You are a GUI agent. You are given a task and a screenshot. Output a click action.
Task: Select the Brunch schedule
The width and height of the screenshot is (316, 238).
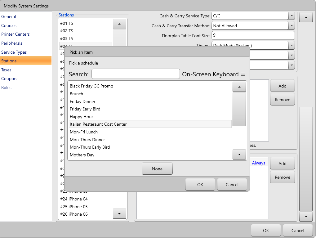coord(150,94)
